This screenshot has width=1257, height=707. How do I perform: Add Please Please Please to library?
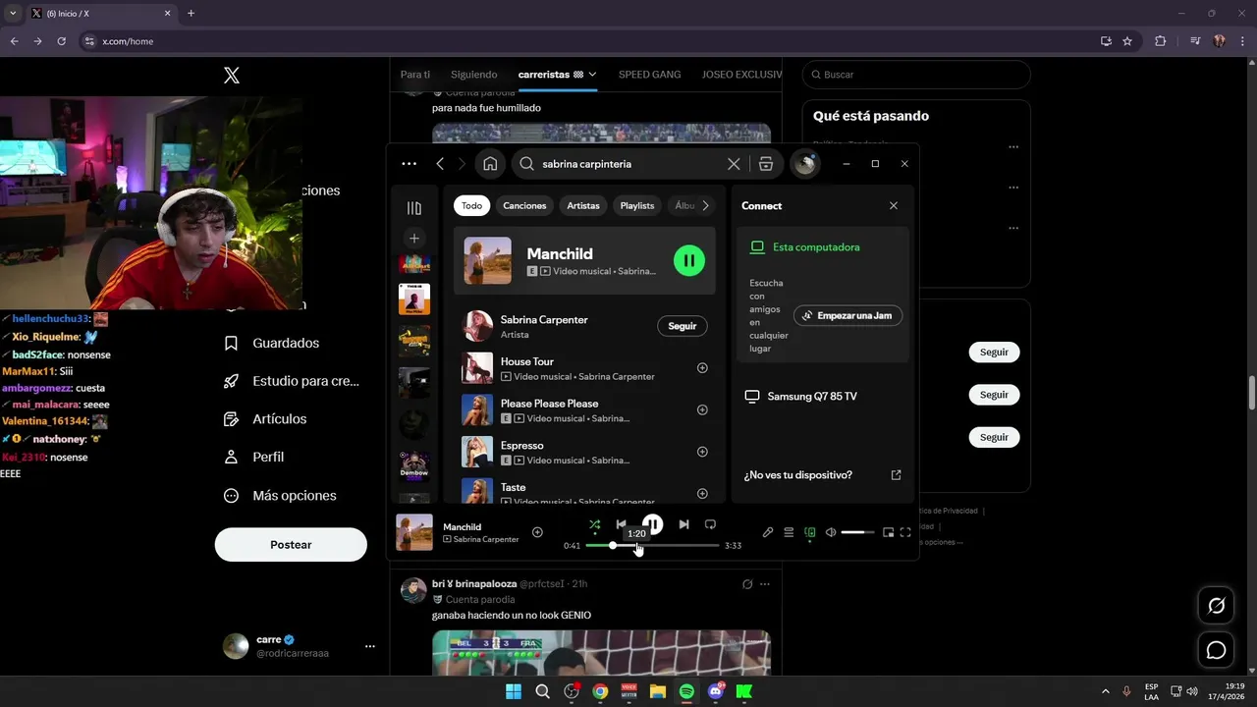[x=702, y=409]
